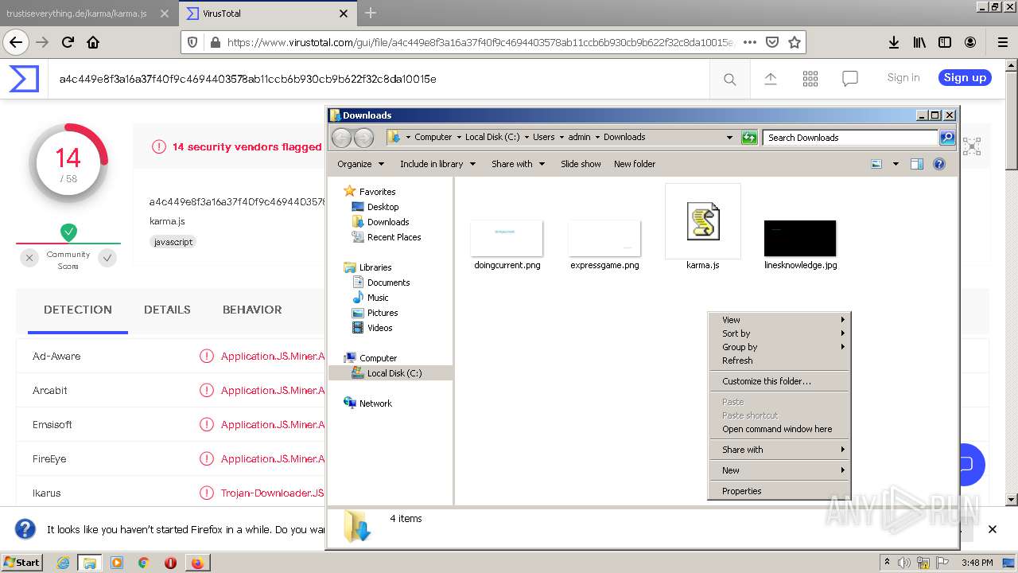Expand the View submenu
Screen dimensions: 1018x573
pos(779,320)
